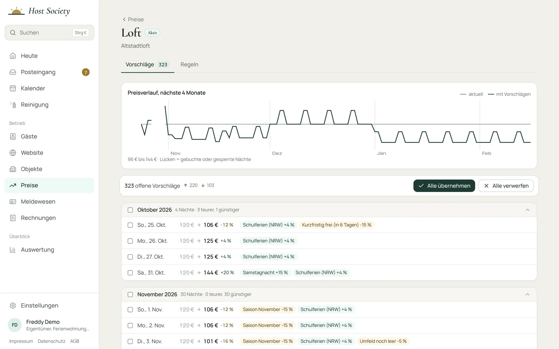The width and height of the screenshot is (559, 349).
Task: Click the Reinigung spray bottle icon
Action: click(13, 105)
